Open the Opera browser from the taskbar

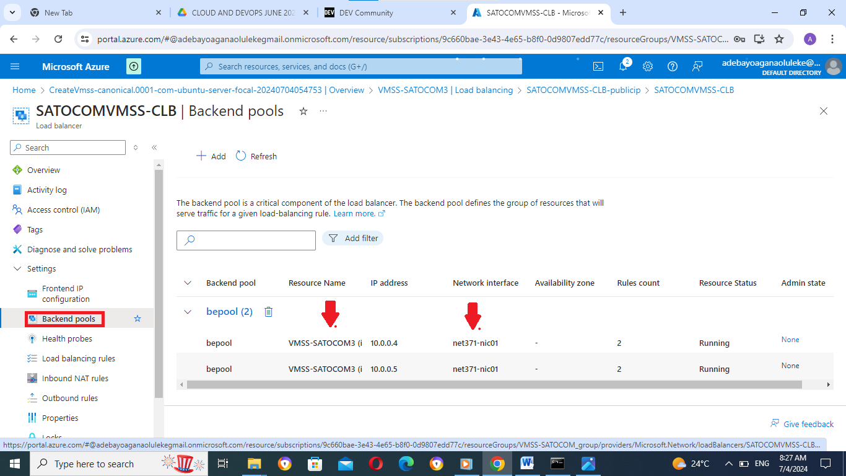tap(375, 464)
